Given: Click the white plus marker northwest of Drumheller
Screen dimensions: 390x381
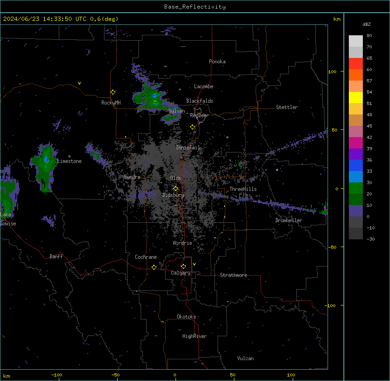Looking at the screenshot, I should (277, 170).
